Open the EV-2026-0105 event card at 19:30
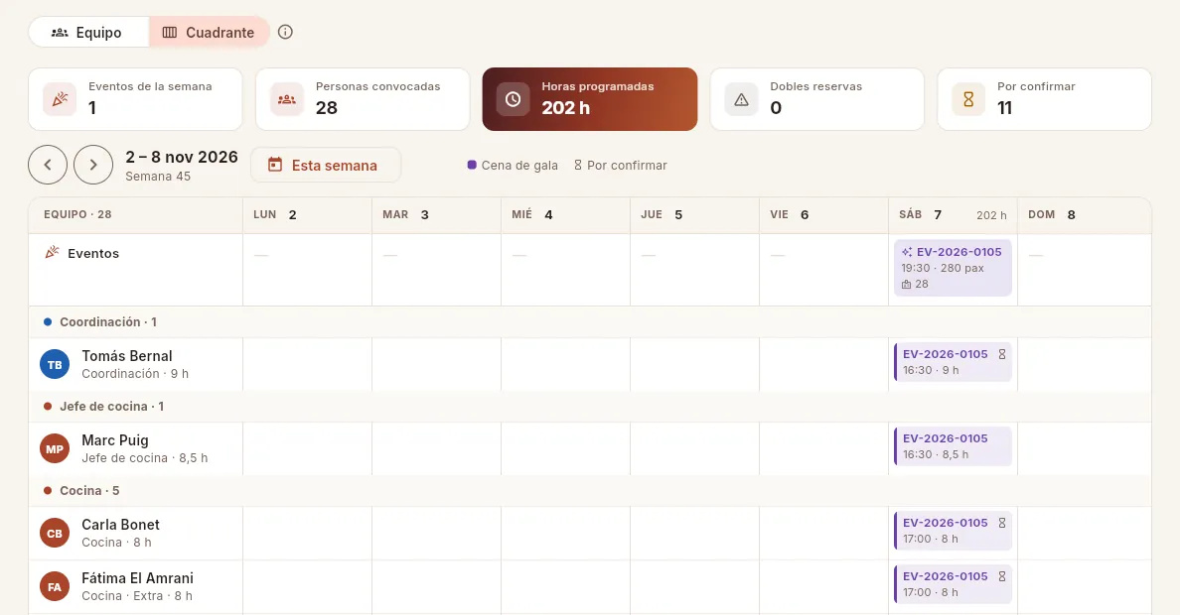The width and height of the screenshot is (1180, 615). pos(953,268)
